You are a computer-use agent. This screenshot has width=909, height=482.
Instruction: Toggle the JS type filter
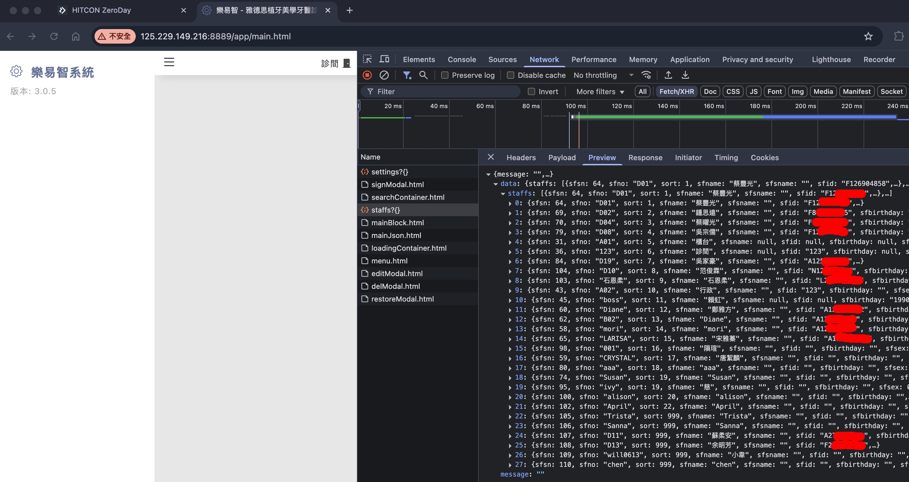[x=754, y=92]
